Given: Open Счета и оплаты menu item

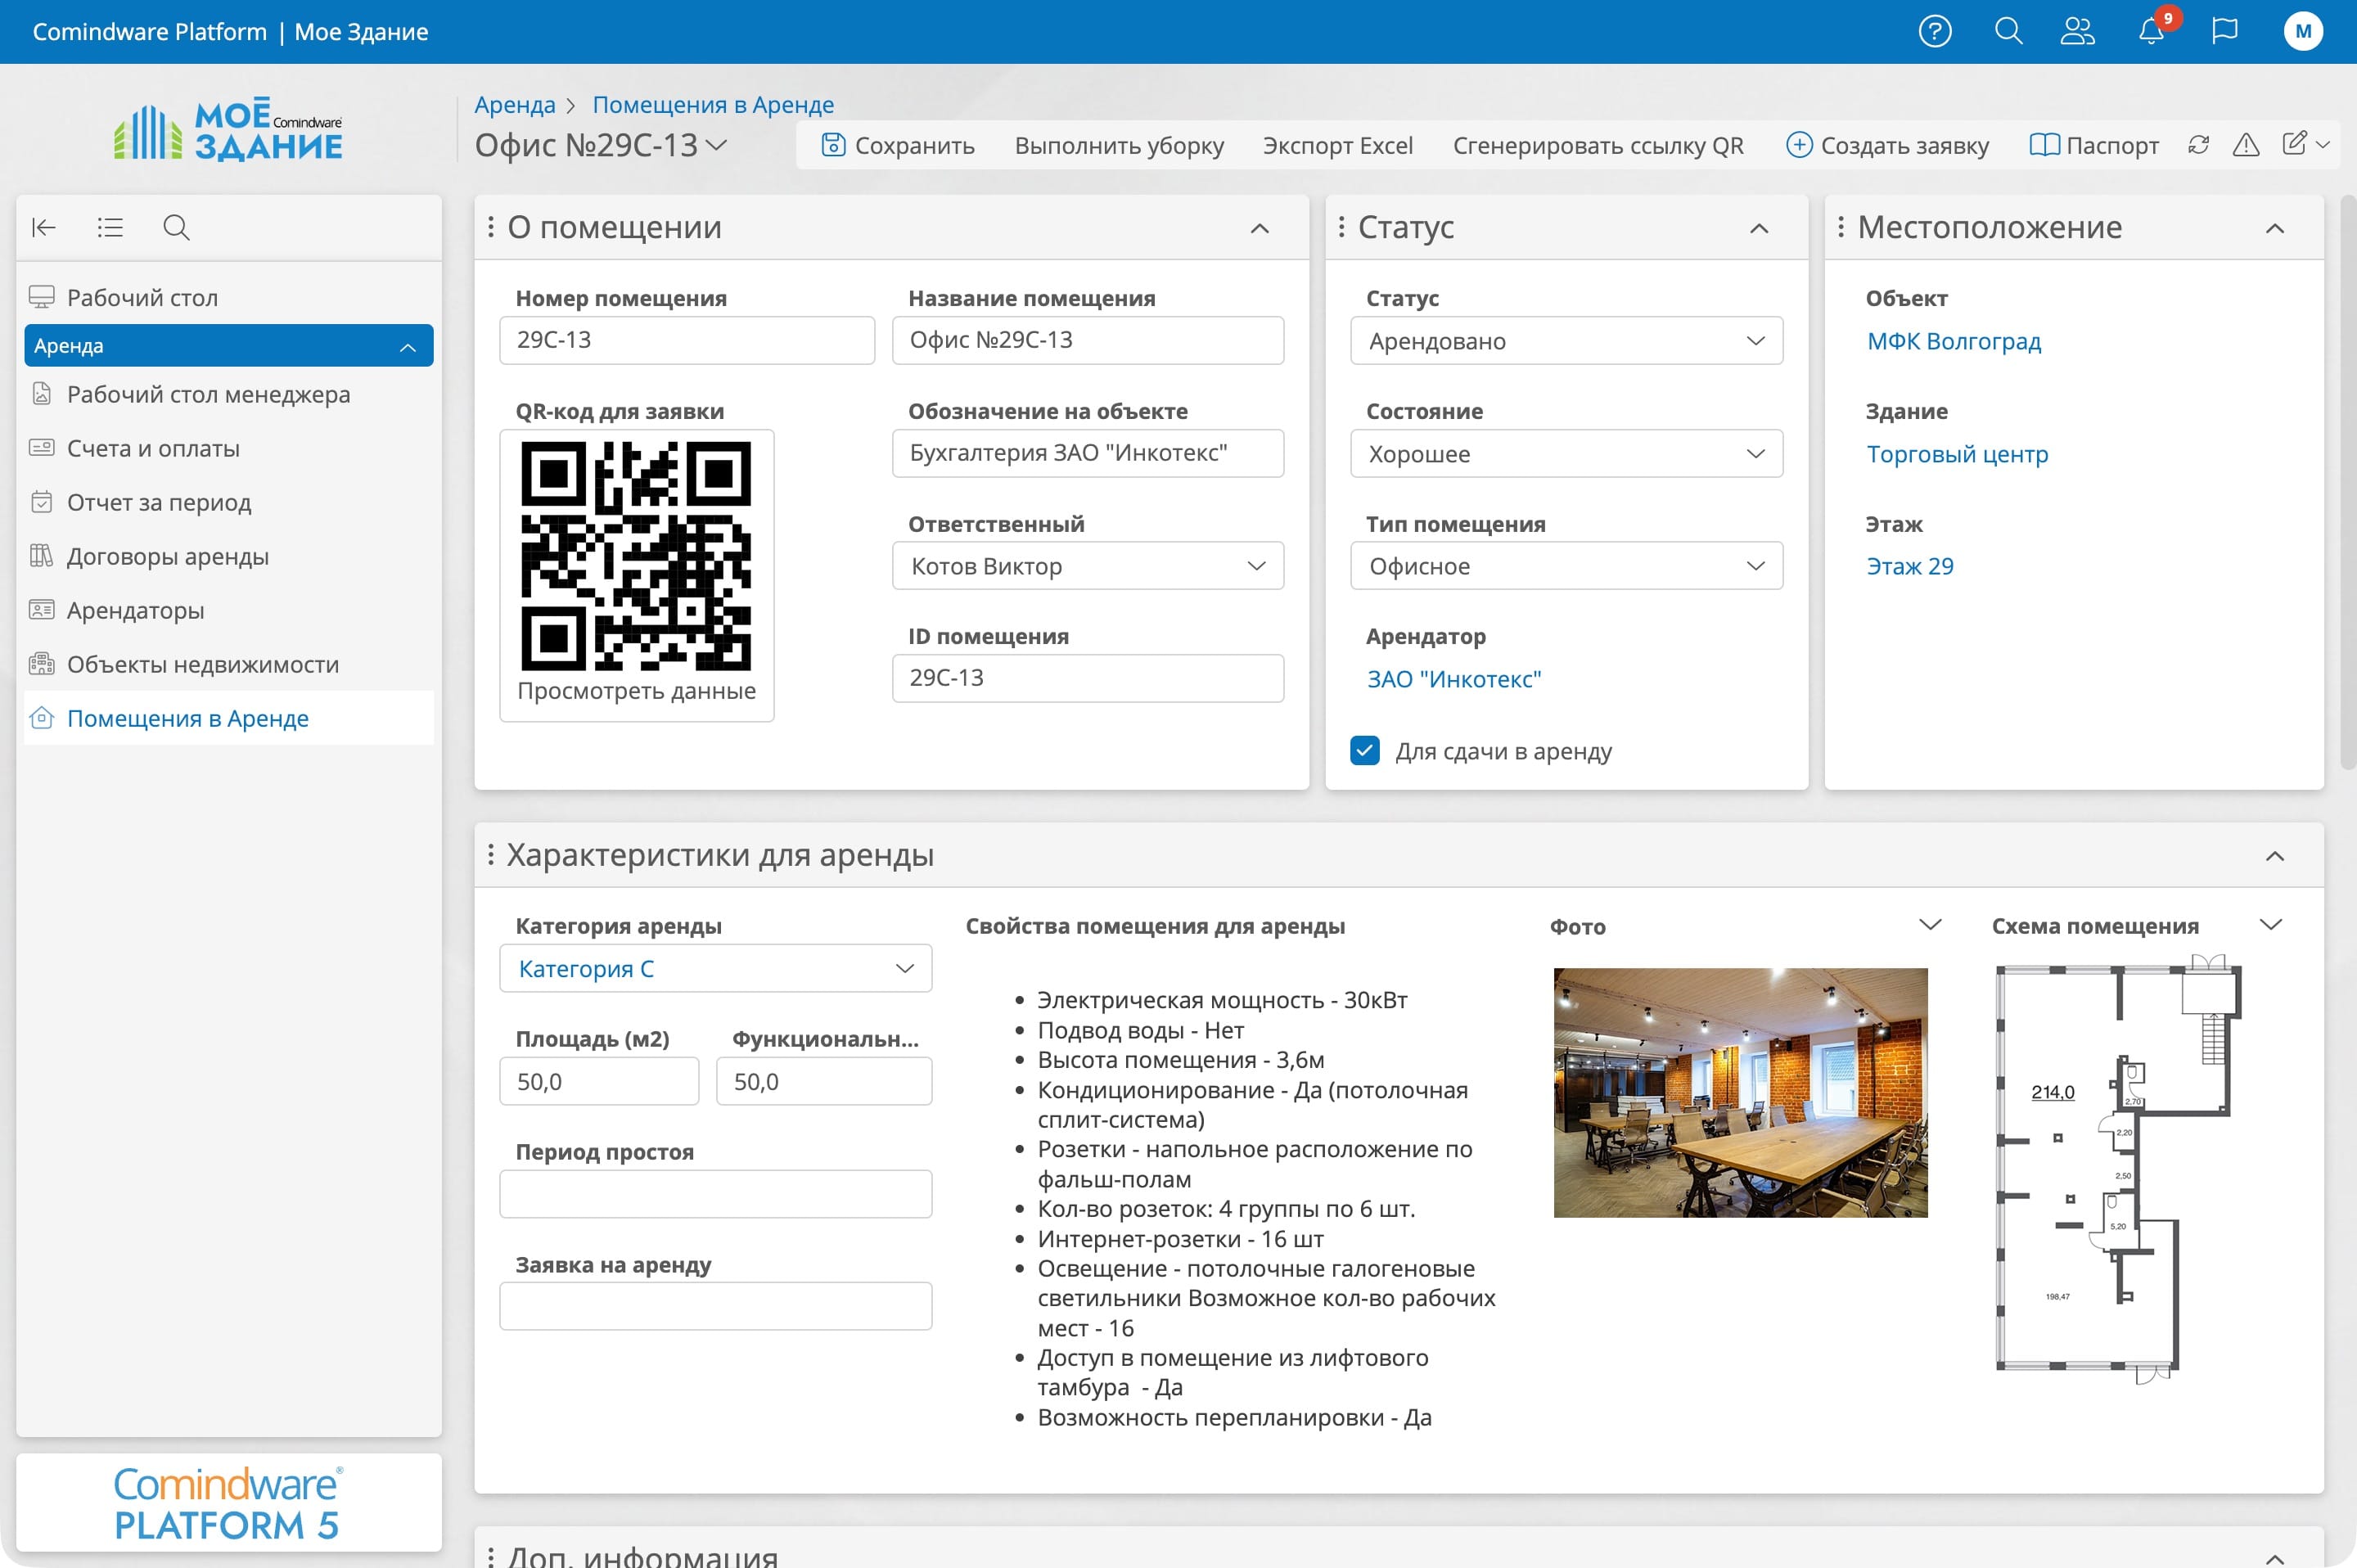Looking at the screenshot, I should coord(153,448).
